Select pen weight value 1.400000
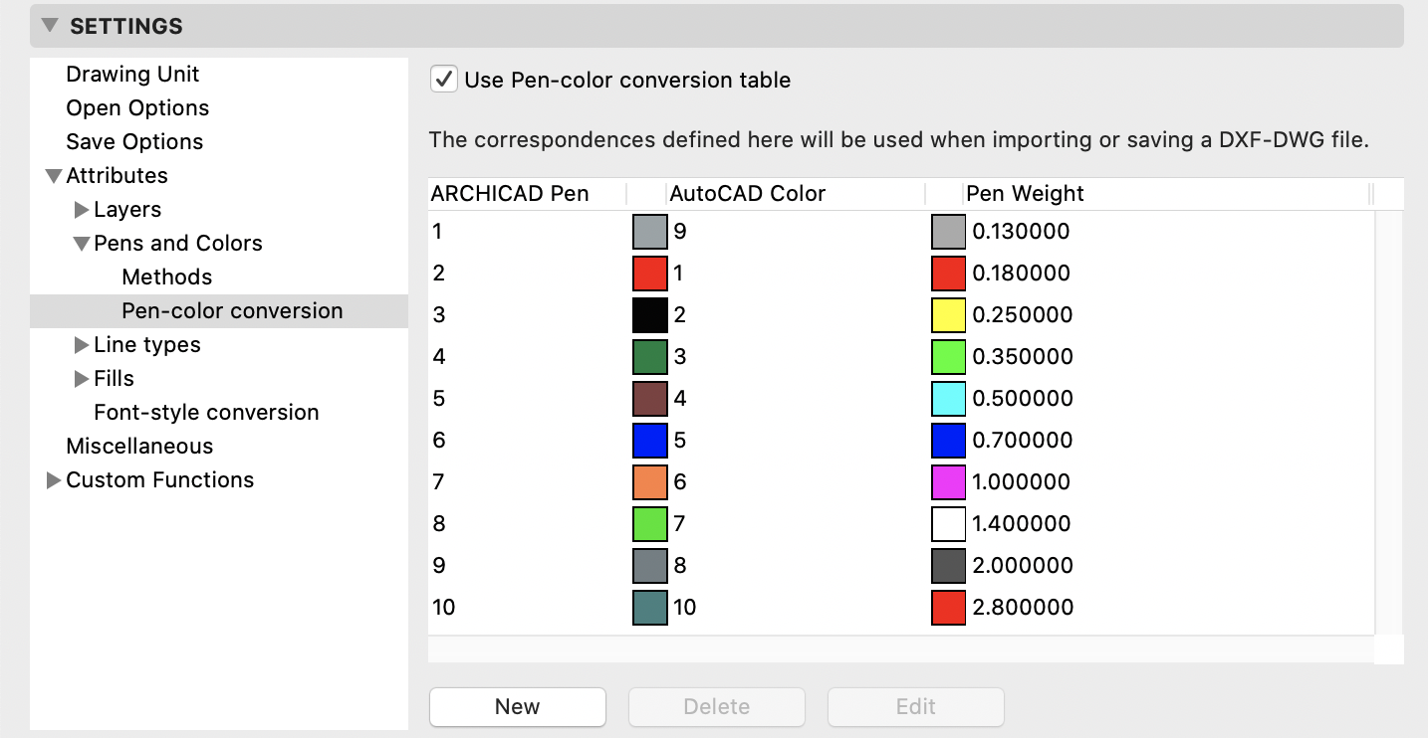Image resolution: width=1428 pixels, height=738 pixels. tap(1022, 524)
